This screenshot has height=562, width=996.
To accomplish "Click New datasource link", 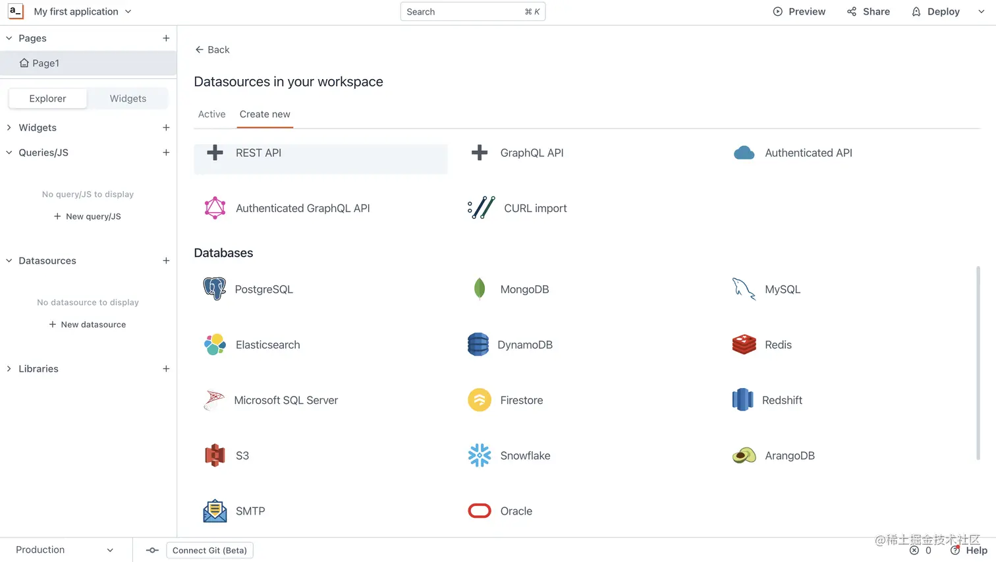I will [x=88, y=325].
